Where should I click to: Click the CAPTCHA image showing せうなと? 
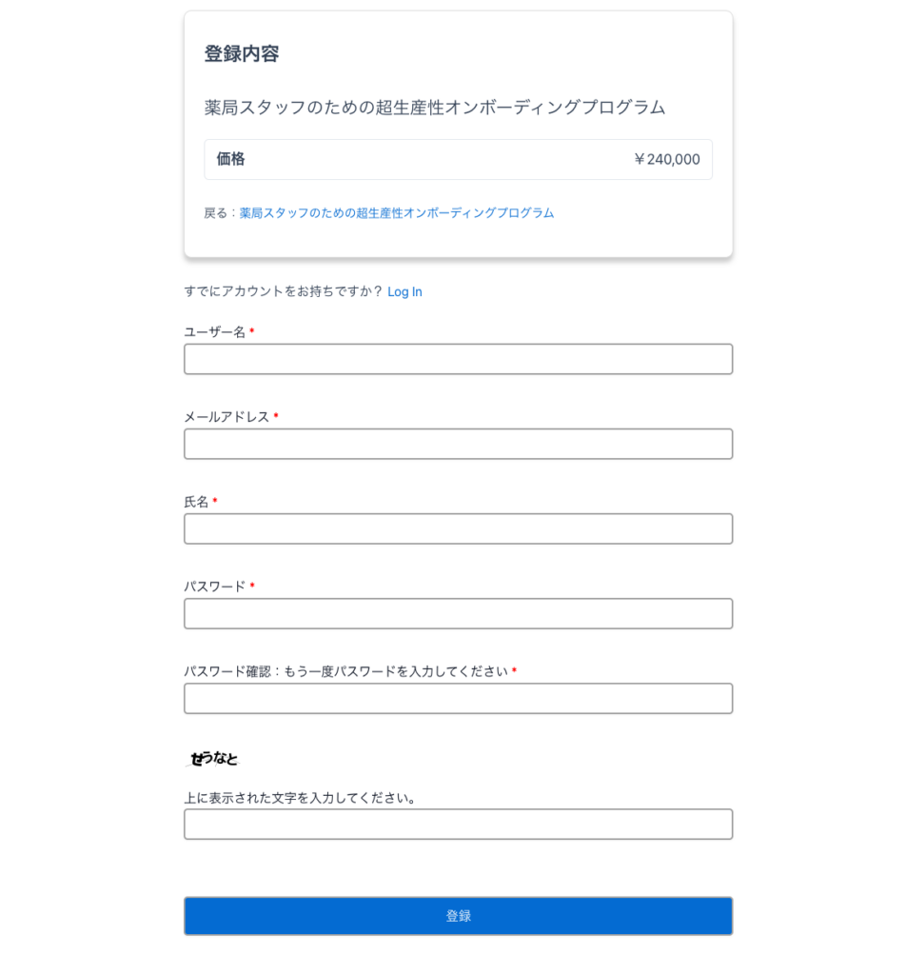pyautogui.click(x=214, y=759)
